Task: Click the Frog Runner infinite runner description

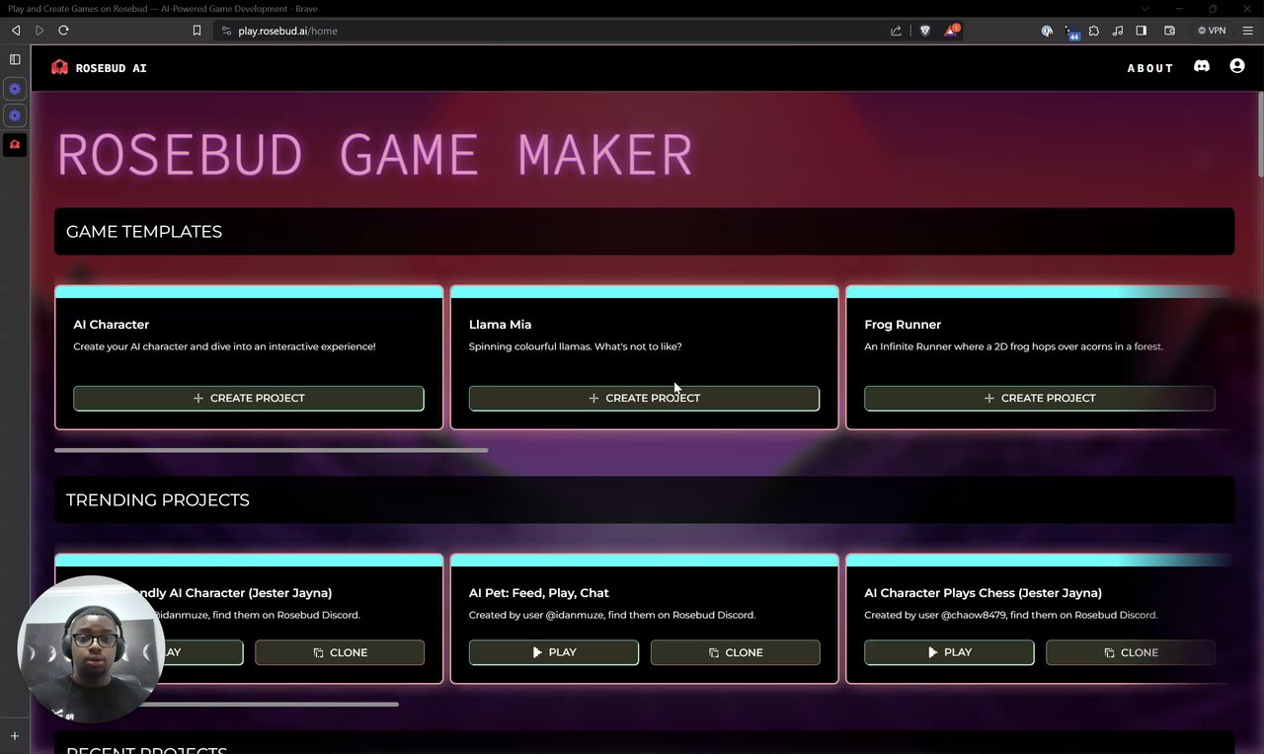Action: coord(1013,346)
